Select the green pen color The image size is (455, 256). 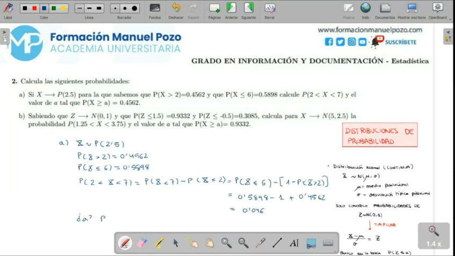click(x=54, y=9)
